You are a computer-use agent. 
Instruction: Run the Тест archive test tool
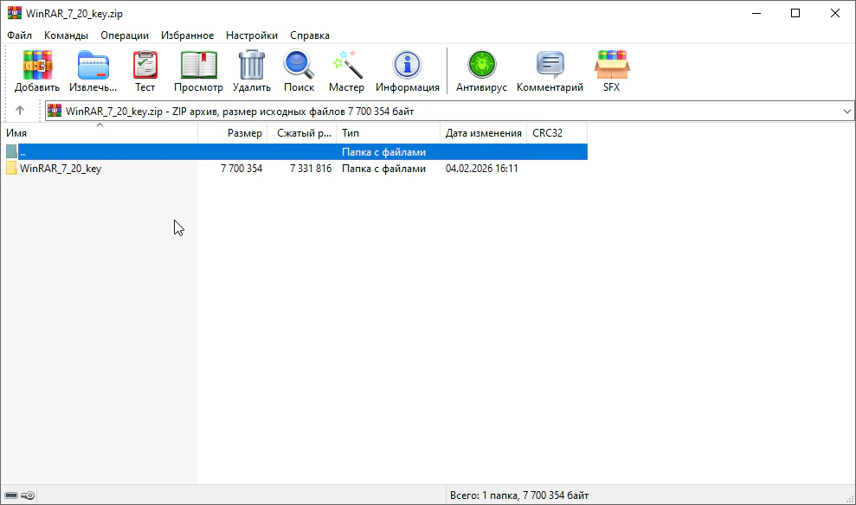click(x=145, y=71)
